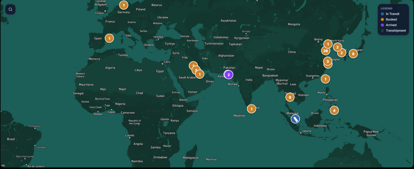Click the Booked cluster 1 over Germany

(124, 5)
